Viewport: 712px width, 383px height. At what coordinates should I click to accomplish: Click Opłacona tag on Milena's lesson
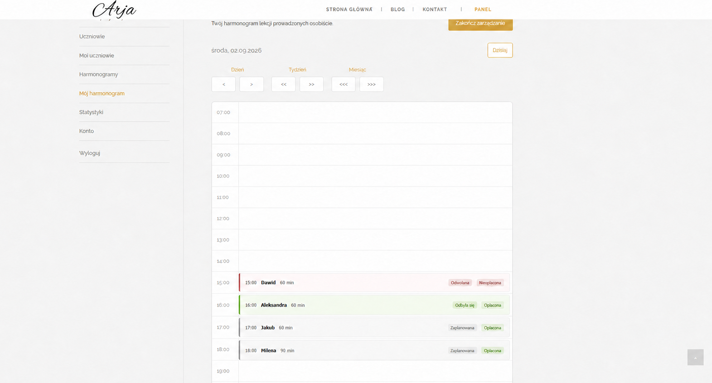tap(493, 350)
